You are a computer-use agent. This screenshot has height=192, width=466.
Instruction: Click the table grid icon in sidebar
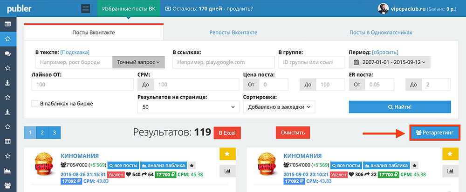point(7,141)
